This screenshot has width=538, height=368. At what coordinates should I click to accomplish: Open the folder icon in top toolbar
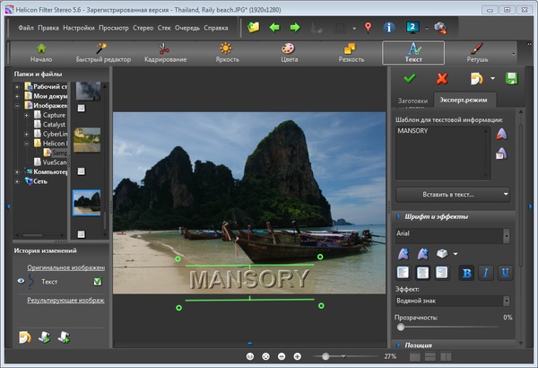(x=254, y=27)
